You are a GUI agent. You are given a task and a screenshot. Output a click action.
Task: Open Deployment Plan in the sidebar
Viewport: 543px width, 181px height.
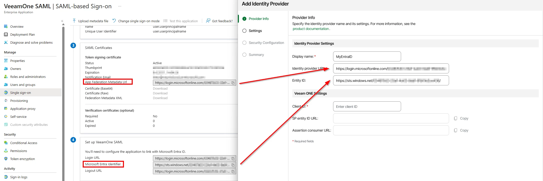22,34
